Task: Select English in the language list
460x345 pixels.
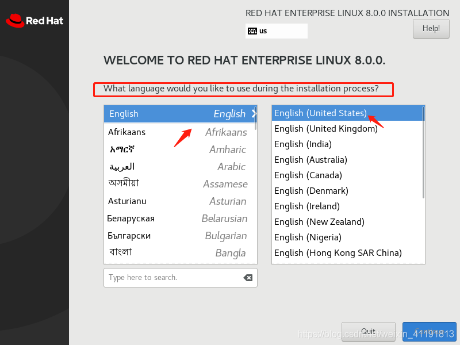Action: coord(181,114)
